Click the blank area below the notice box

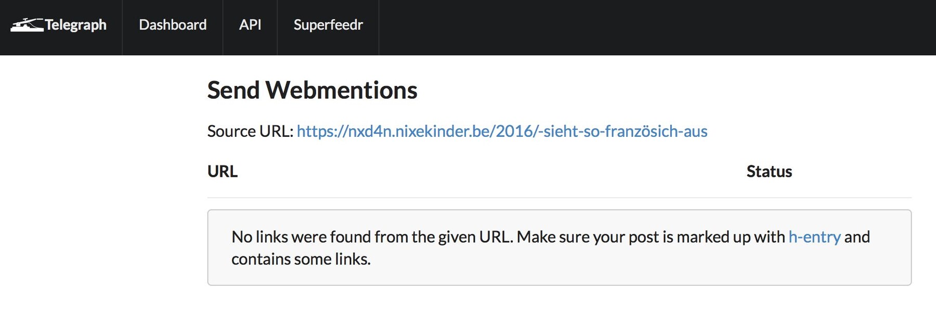coord(560,305)
